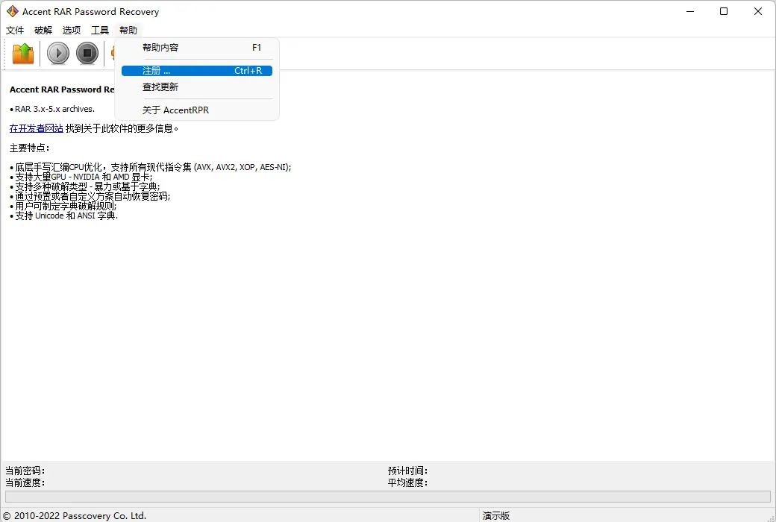
Task: Follow the 在开发者网站 link
Action: (36, 129)
